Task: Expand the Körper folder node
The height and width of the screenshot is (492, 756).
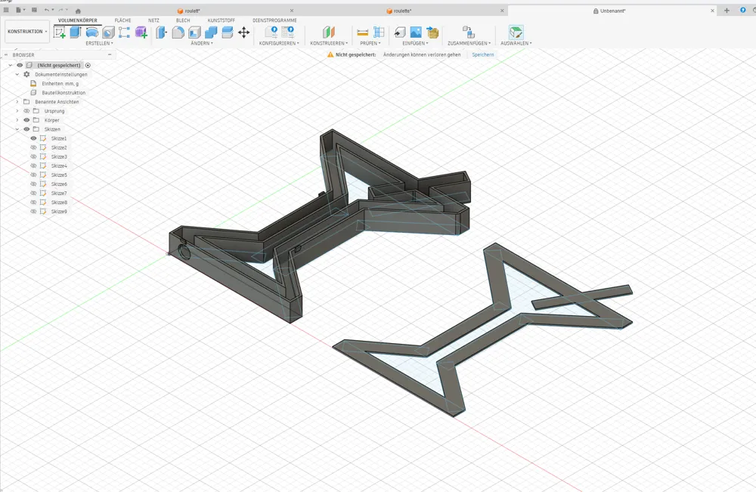Action: click(17, 120)
